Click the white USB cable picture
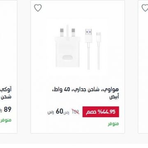 [x=93, y=49]
